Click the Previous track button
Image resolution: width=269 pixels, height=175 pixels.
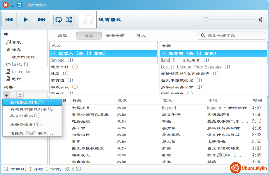click(x=9, y=20)
